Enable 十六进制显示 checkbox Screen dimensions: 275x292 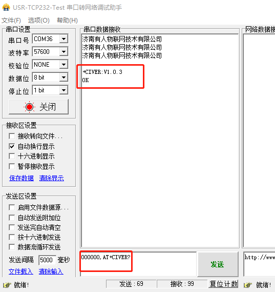(x=12, y=156)
